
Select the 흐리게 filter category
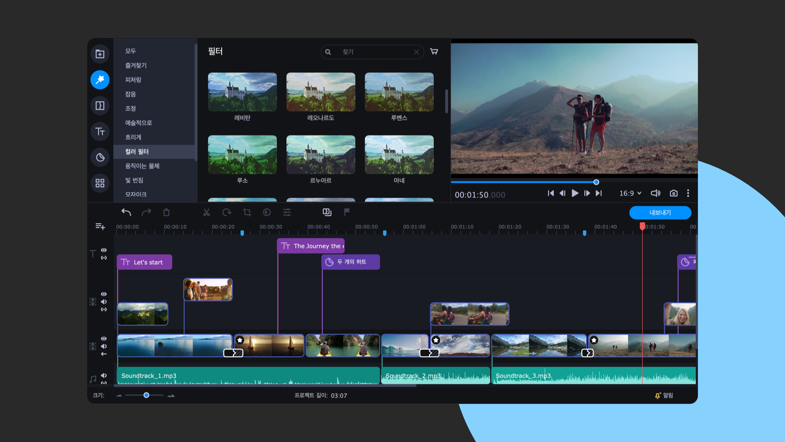coord(133,137)
